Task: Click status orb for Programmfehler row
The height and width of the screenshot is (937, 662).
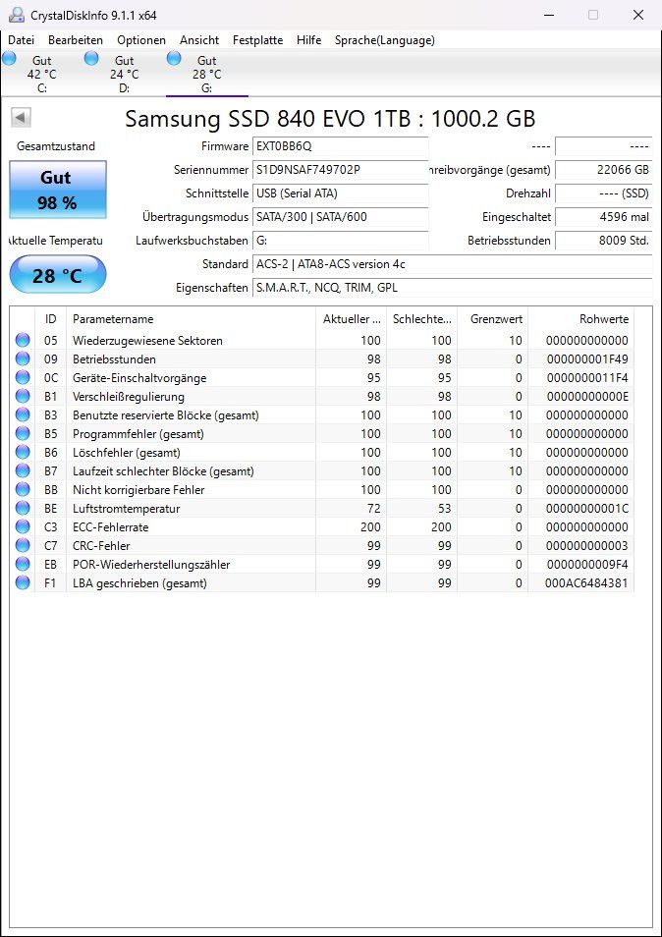Action: (x=23, y=434)
